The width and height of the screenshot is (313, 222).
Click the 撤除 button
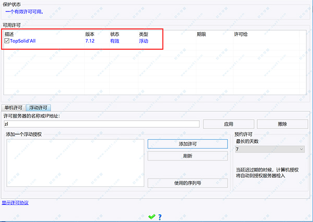tap(282, 124)
